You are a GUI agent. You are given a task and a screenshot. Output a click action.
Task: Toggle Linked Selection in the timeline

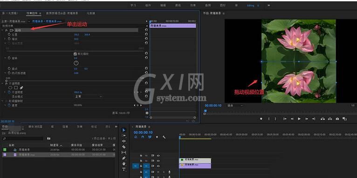pos(150,137)
